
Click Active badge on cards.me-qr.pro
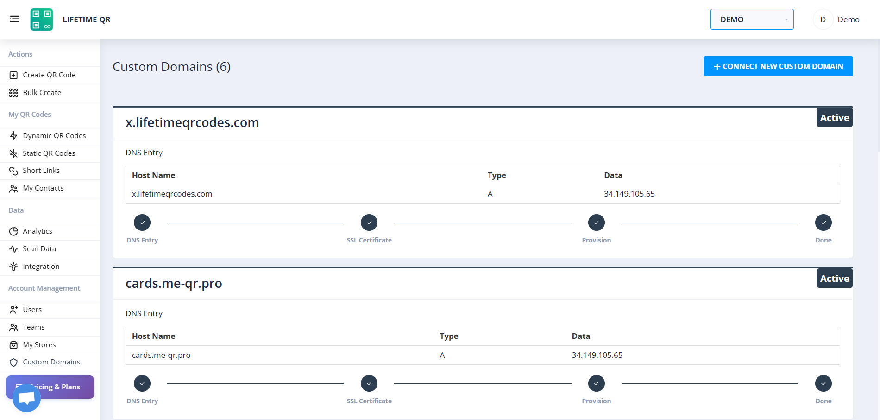click(x=835, y=278)
